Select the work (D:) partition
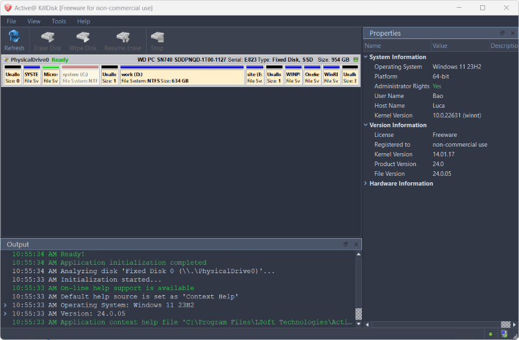519x340 pixels. [182, 75]
